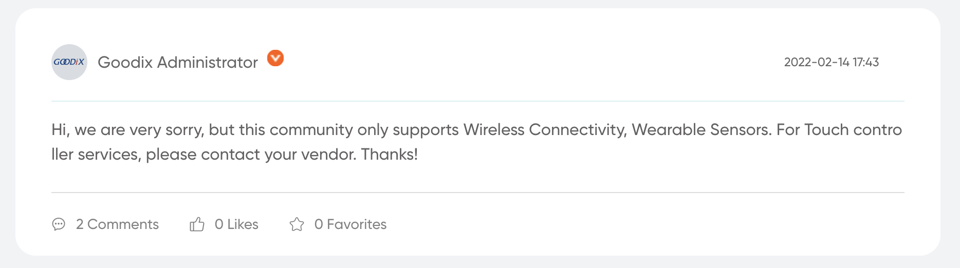Open the Goodix logo avatar
This screenshot has height=268, width=960.
[x=69, y=62]
